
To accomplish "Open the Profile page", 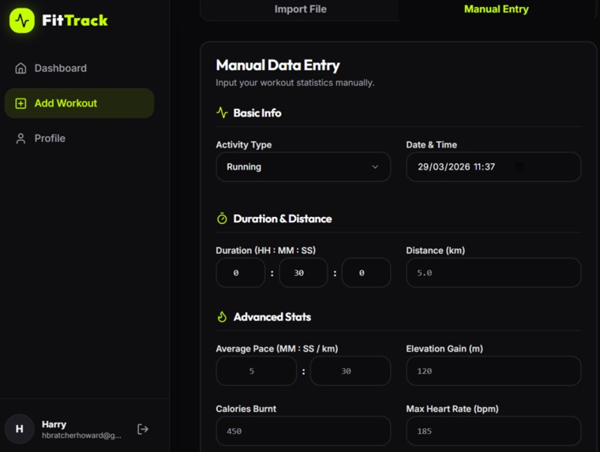I will tap(79, 138).
